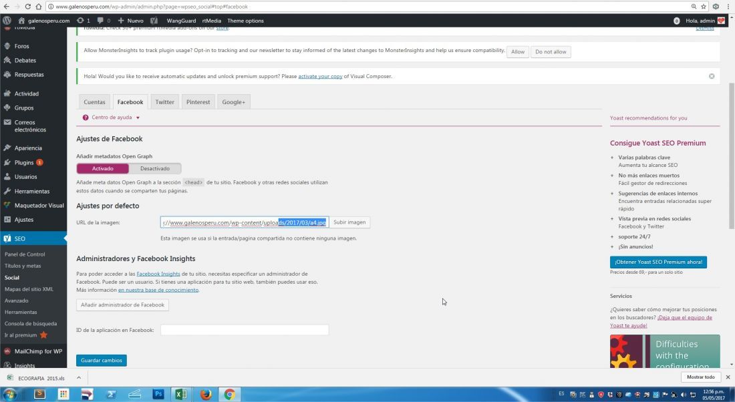Open the Photoshop taskbar icon

pyautogui.click(x=158, y=394)
